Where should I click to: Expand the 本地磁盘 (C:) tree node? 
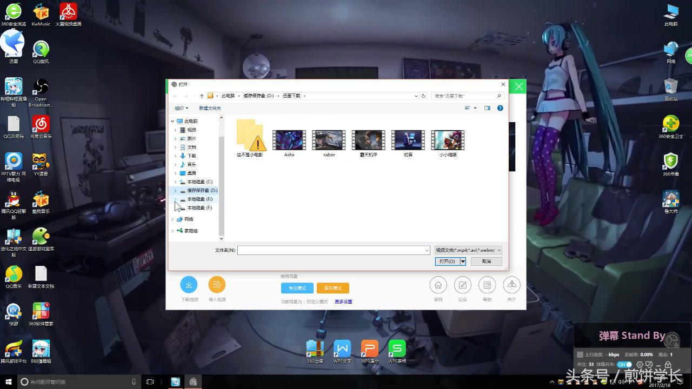(175, 182)
